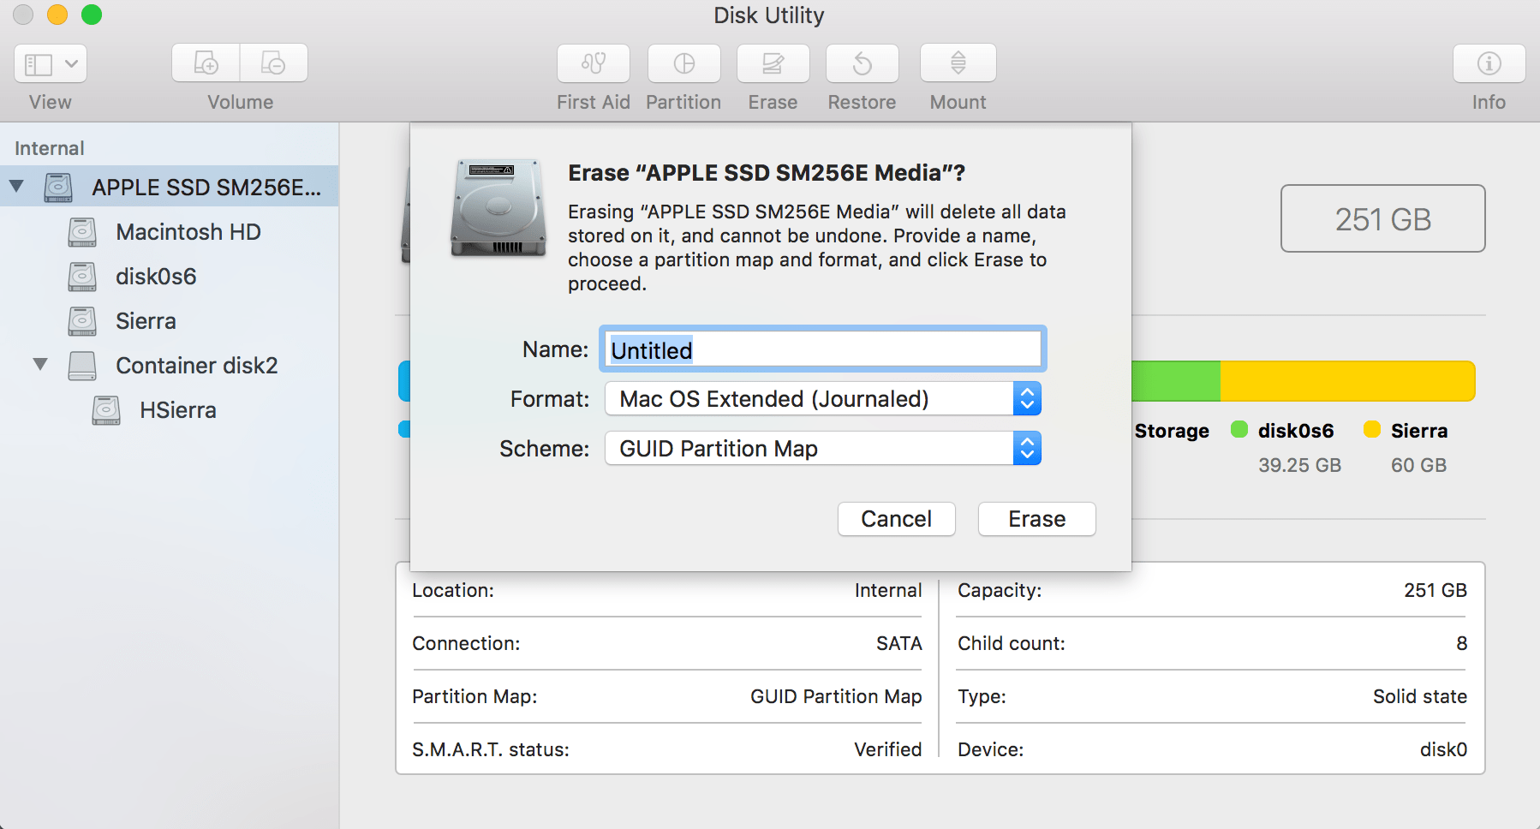1540x829 pixels.
Task: Click the yellow Sierra segment of storage bar
Action: point(1347,381)
